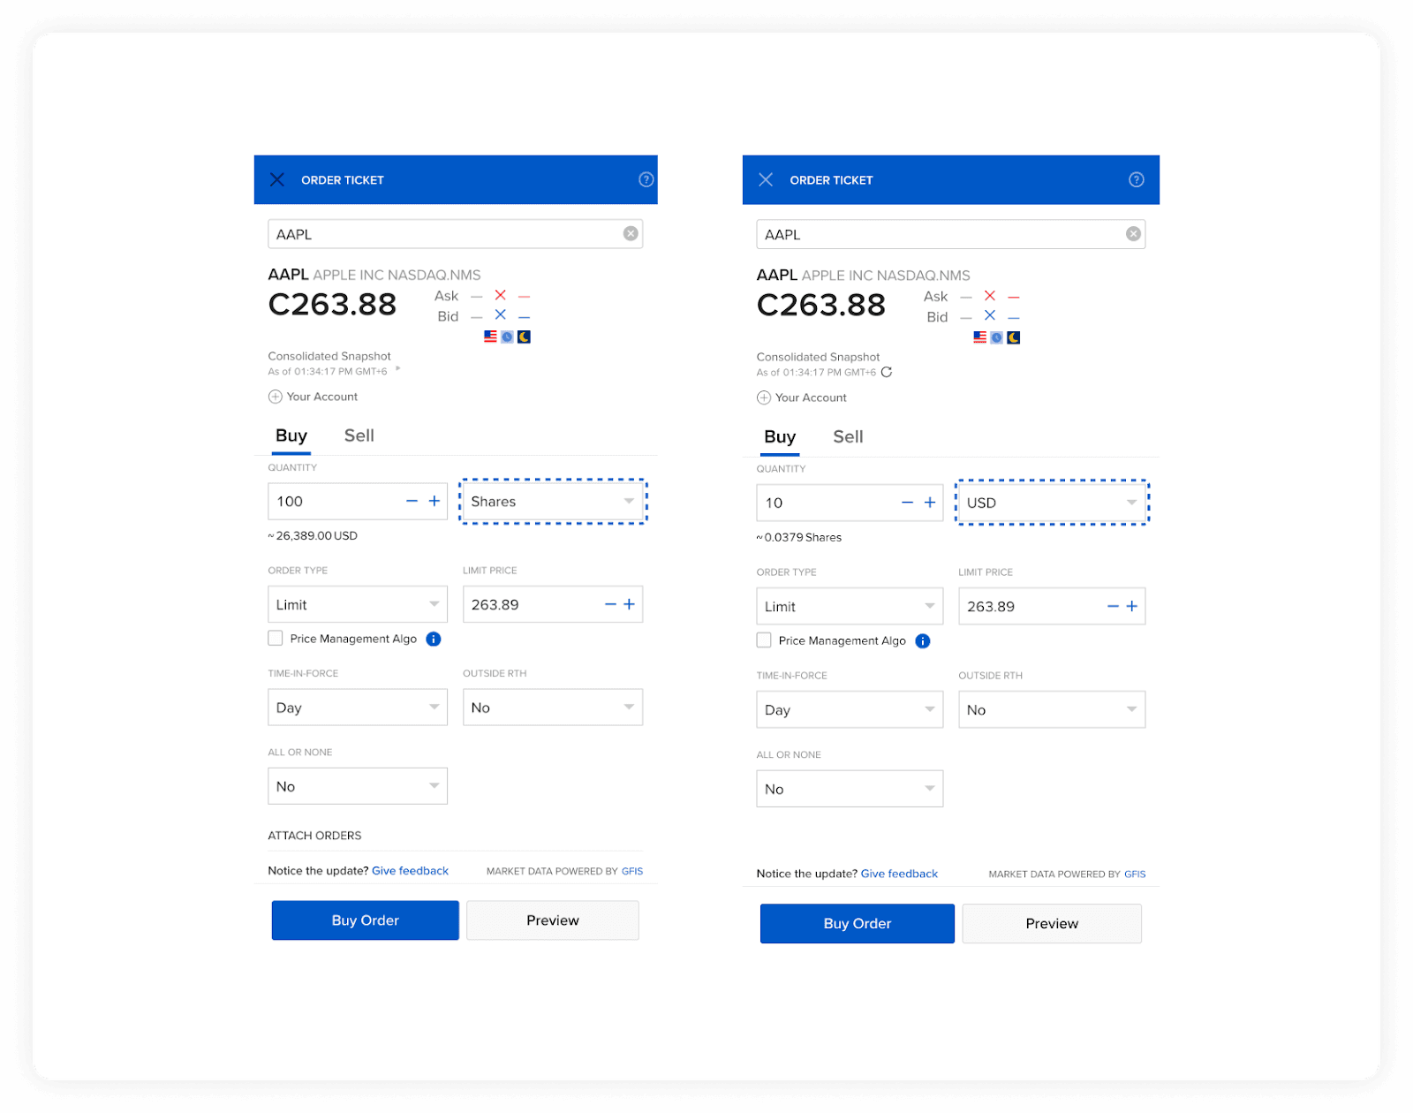Close the right order ticket with X
Image resolution: width=1413 pixels, height=1113 pixels.
point(766,179)
